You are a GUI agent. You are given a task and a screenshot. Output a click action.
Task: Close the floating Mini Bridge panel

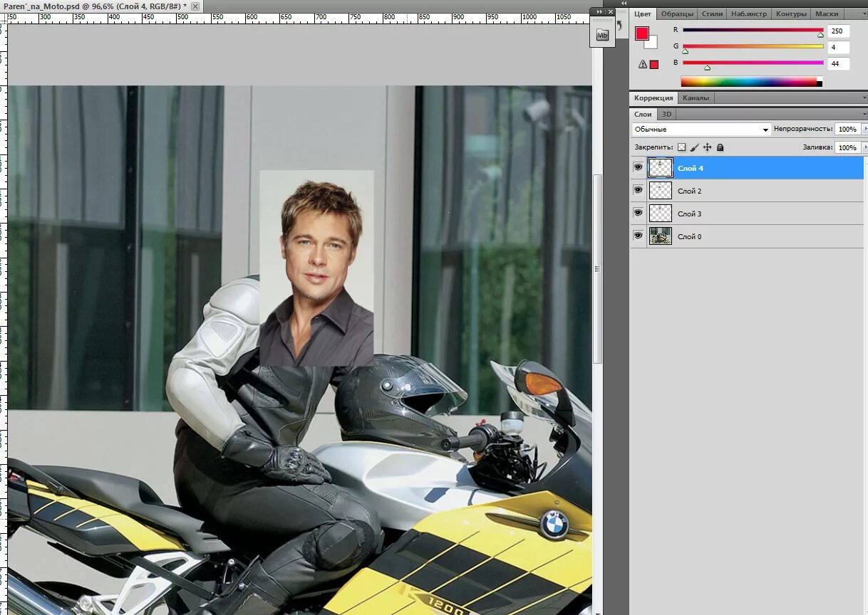click(x=610, y=11)
